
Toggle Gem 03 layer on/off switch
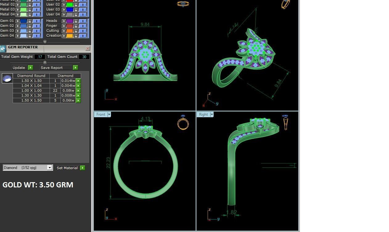[37, 31]
